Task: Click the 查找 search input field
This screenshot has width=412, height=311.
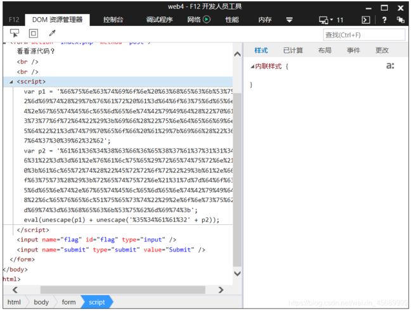Action: pos(364,35)
